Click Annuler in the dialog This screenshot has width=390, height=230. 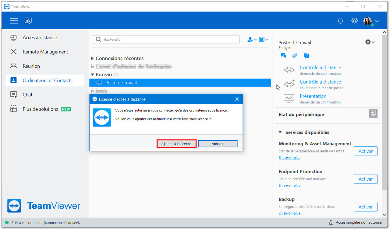(218, 144)
